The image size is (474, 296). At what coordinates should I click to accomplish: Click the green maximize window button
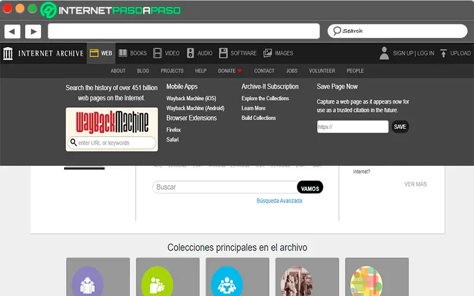[33, 8]
